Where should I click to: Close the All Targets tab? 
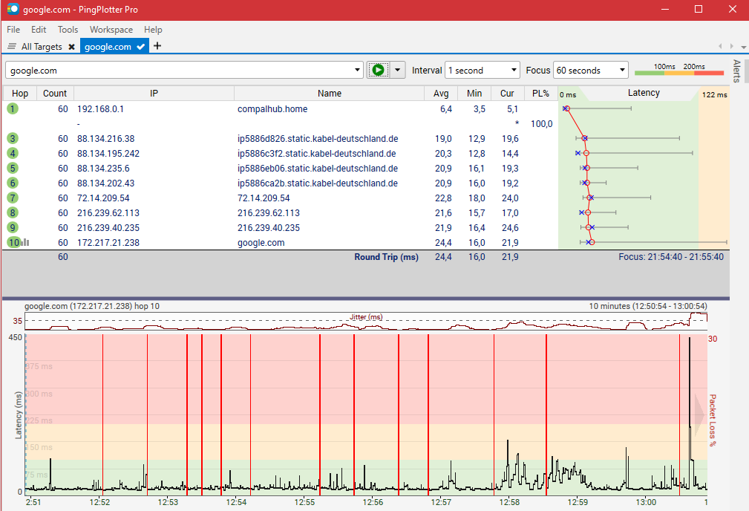point(71,47)
